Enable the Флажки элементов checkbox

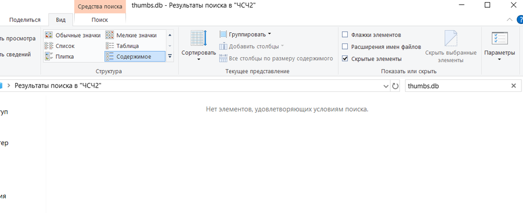345,34
